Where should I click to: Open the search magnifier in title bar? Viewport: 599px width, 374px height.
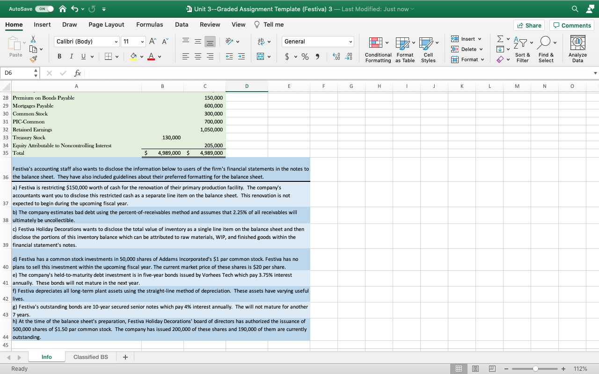(x=574, y=9)
